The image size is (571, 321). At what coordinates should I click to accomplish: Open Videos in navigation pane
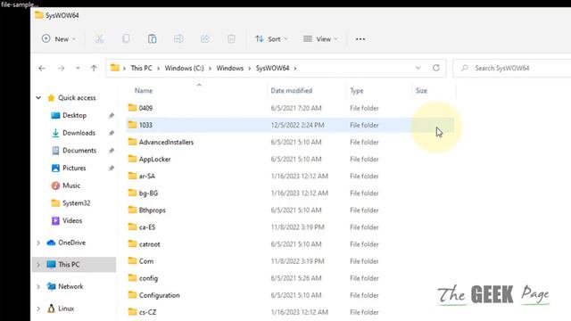click(72, 220)
